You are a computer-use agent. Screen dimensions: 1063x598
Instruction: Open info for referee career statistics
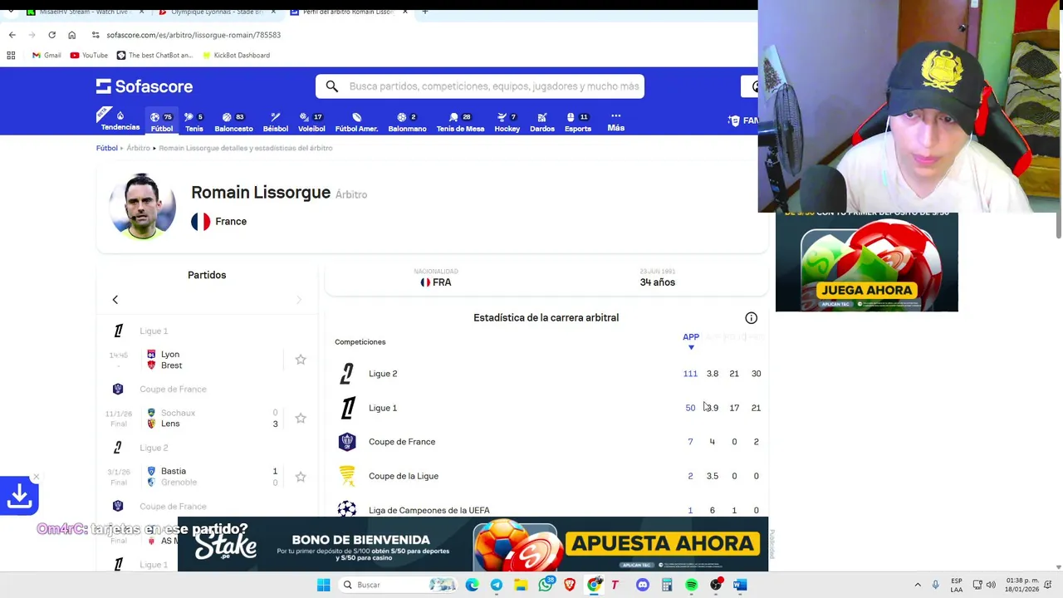click(751, 318)
